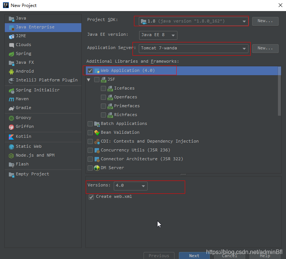The height and width of the screenshot is (259, 286).
Task: Check the DM Server checkbox
Action: point(90,168)
